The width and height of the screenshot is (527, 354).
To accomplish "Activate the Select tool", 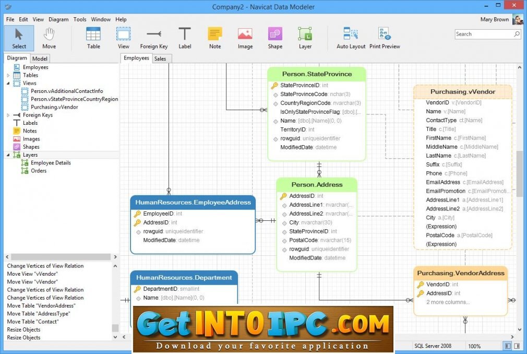I will pyautogui.click(x=19, y=38).
